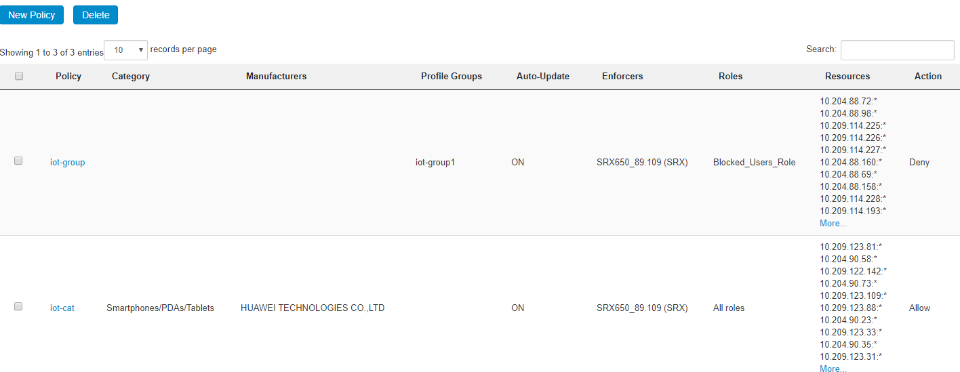
Task: Toggle the select-all checkbox in header
Action: point(19,77)
